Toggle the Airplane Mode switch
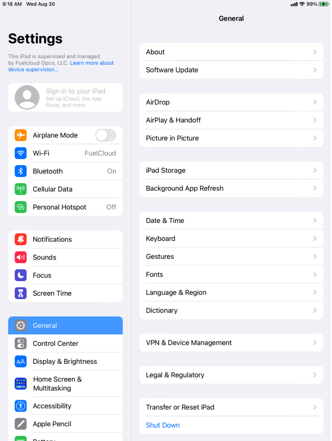The height and width of the screenshot is (441, 332). point(106,135)
